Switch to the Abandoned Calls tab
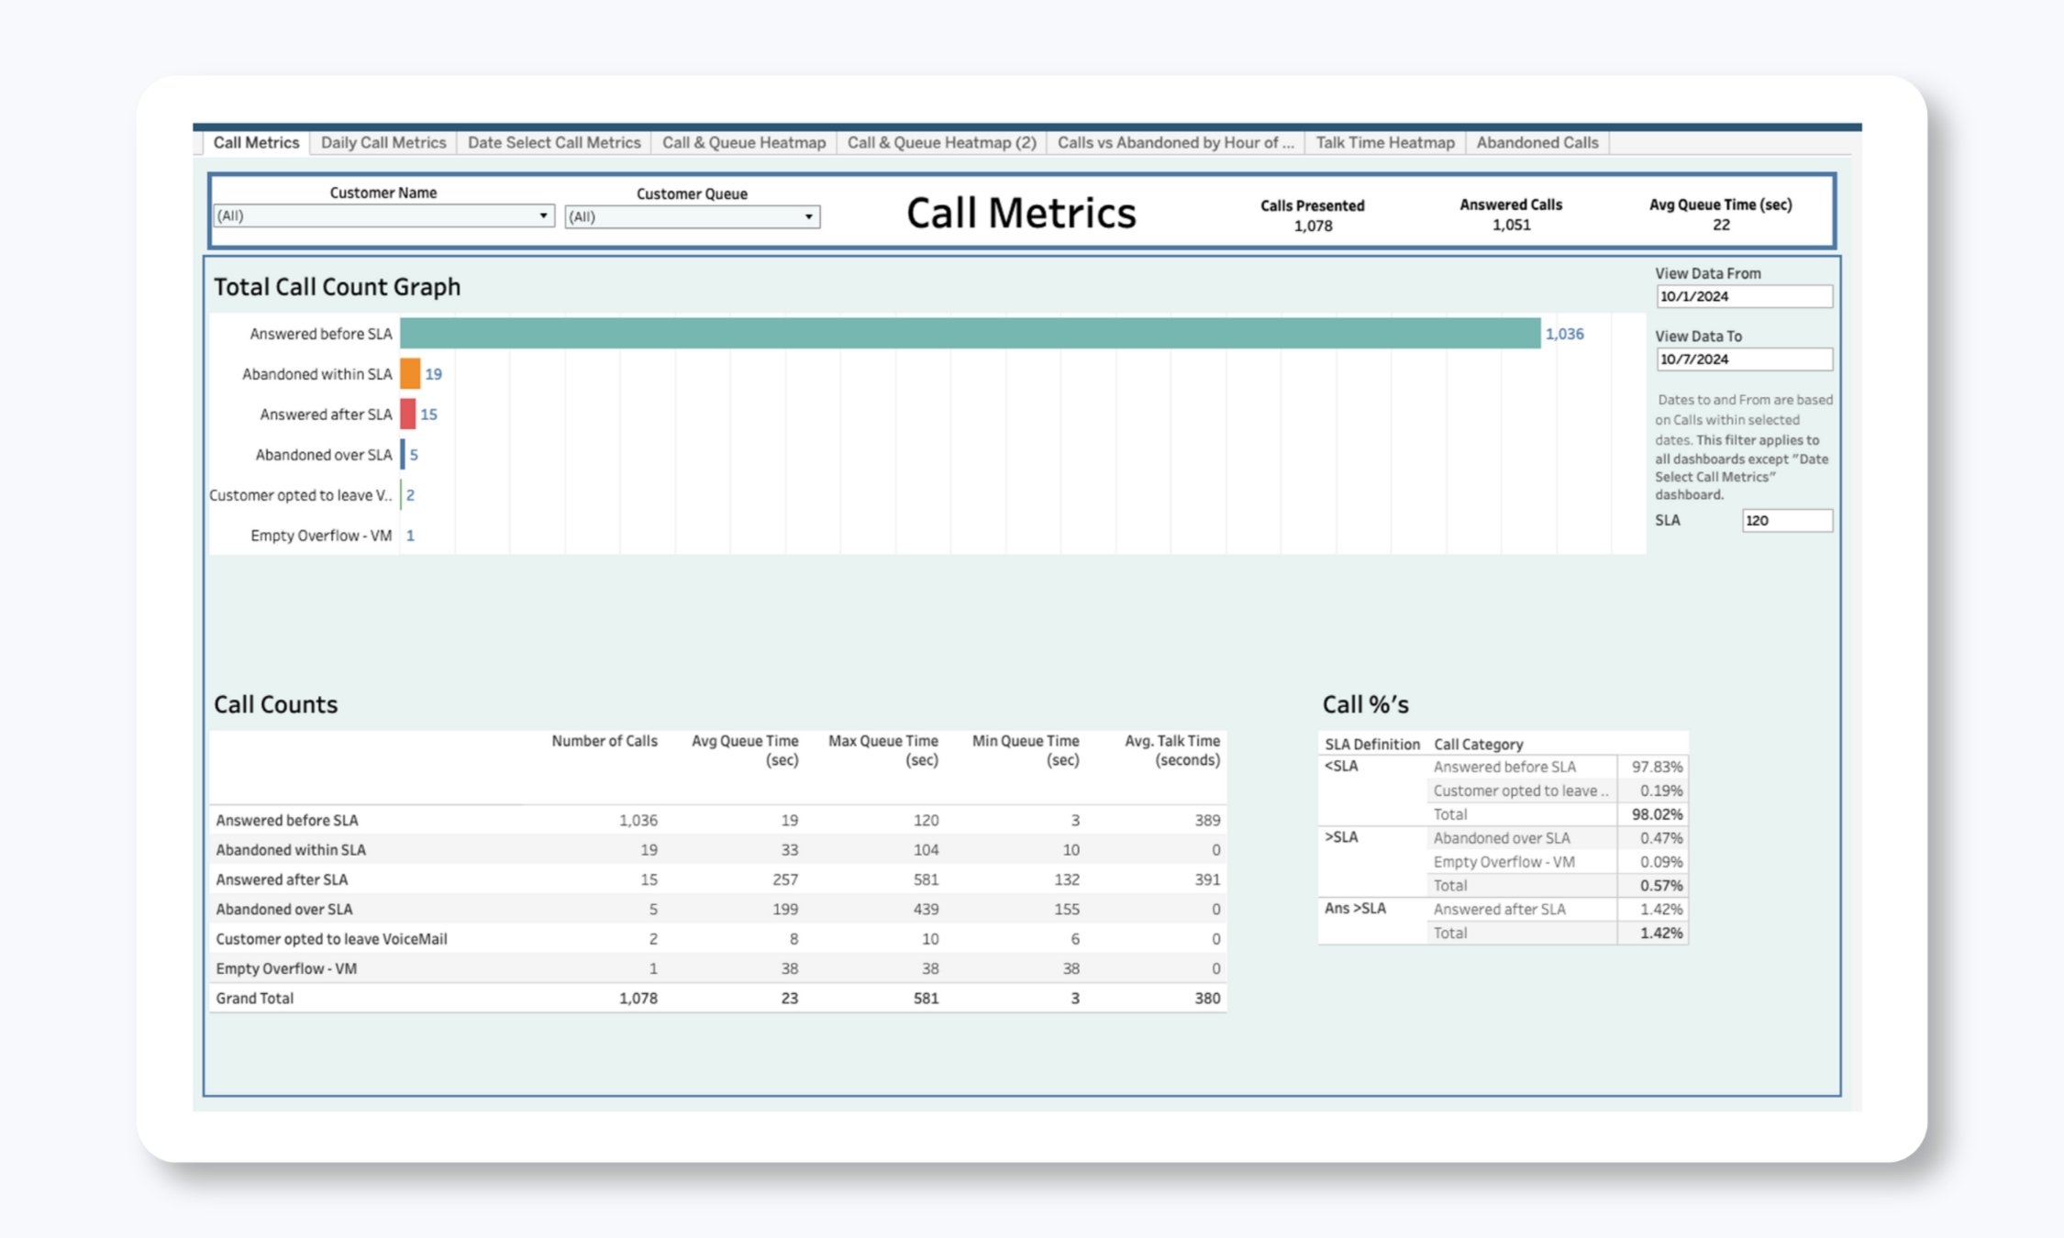Viewport: 2064px width, 1238px height. pyautogui.click(x=1537, y=142)
